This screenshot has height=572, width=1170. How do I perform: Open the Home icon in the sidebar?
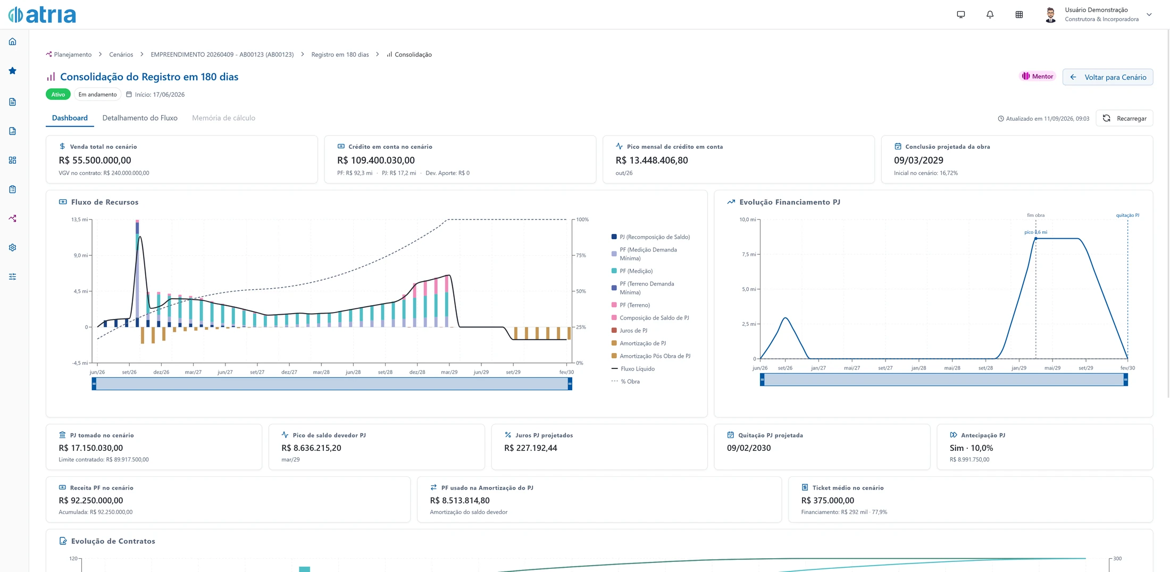click(12, 41)
